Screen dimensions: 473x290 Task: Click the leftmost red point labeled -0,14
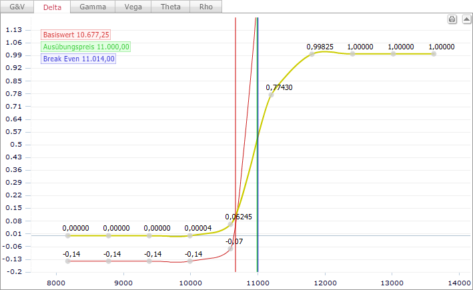click(x=68, y=261)
